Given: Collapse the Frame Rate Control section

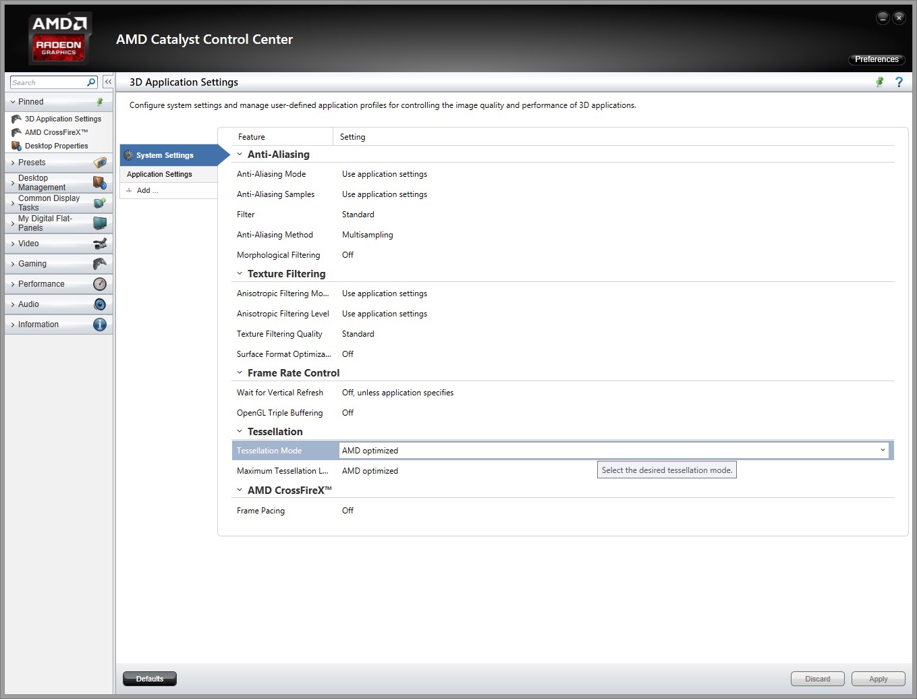Looking at the screenshot, I should click(240, 373).
